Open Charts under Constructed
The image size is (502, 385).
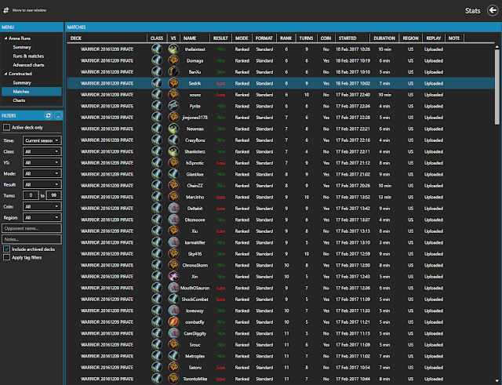(x=19, y=100)
